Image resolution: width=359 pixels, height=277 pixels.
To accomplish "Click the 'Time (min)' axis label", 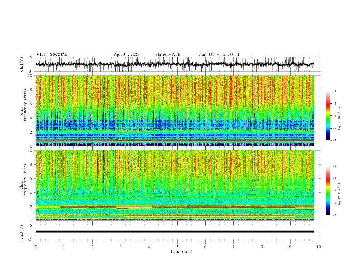I will tap(181, 251).
